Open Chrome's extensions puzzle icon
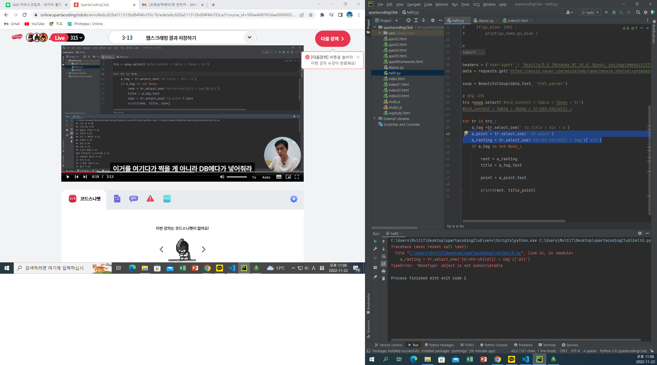Image resolution: width=657 pixels, height=365 pixels. pos(322,15)
